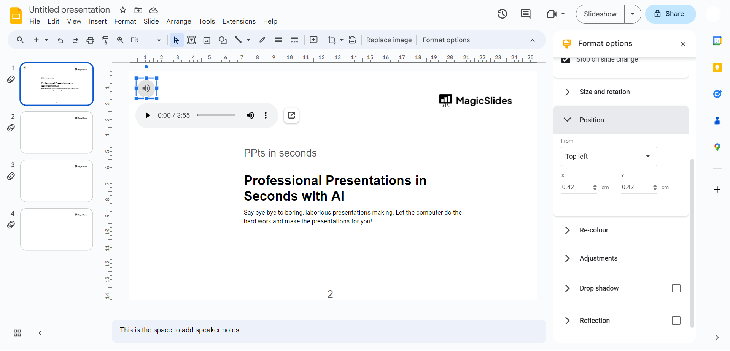Image resolution: width=730 pixels, height=351 pixels.
Task: Enable the Reflection checkbox
Action: [676, 321]
